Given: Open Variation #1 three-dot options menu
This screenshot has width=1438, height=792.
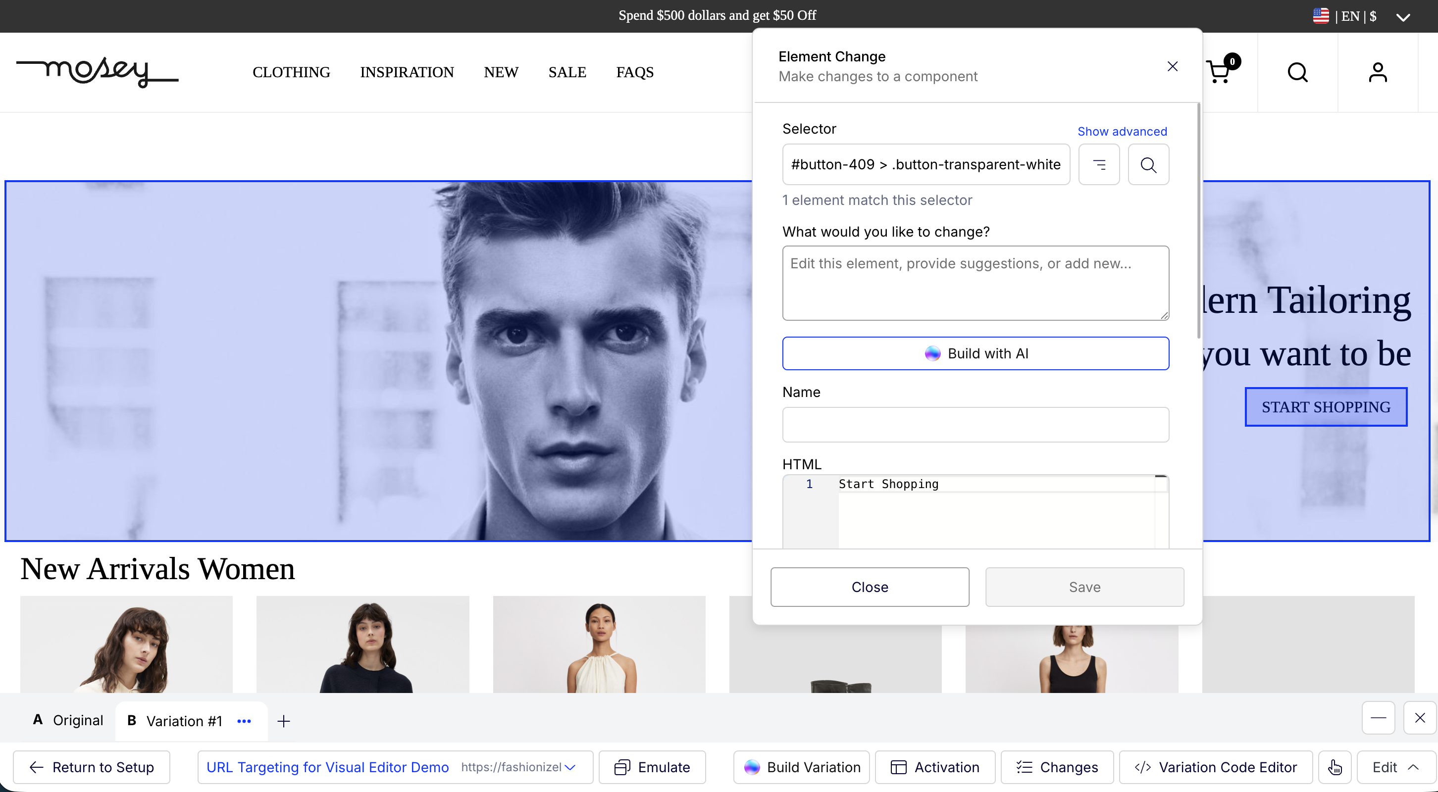Looking at the screenshot, I should (244, 721).
